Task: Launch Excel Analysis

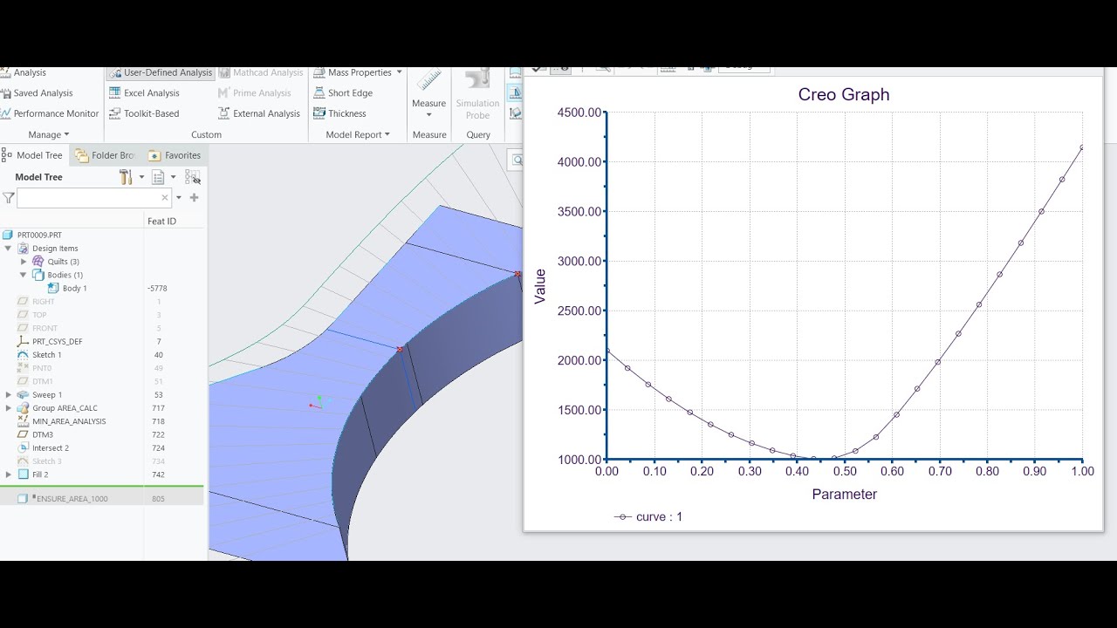Action: [x=144, y=93]
